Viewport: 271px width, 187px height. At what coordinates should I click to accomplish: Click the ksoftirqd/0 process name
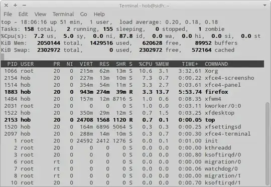point(223,155)
